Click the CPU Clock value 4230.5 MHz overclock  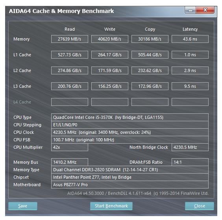click(129, 132)
